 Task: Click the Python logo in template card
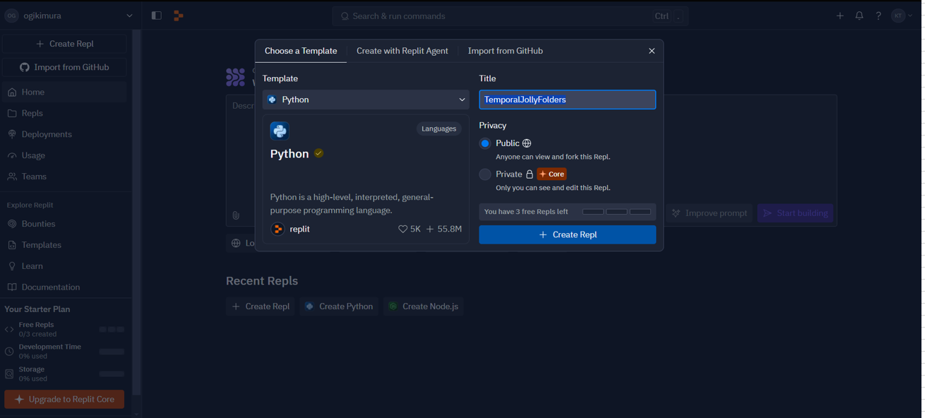(280, 131)
